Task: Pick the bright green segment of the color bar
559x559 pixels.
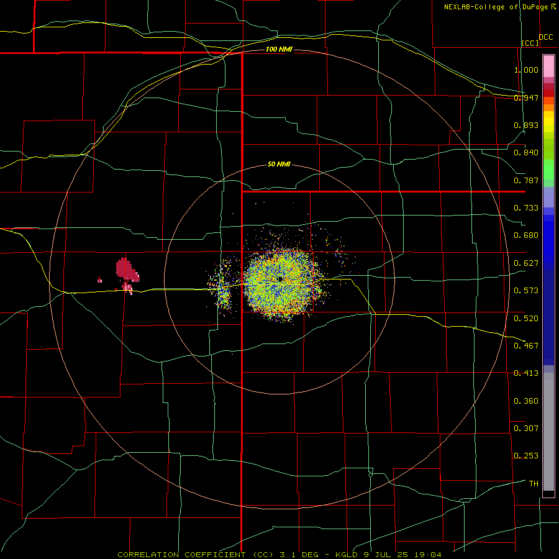Action: tap(548, 170)
